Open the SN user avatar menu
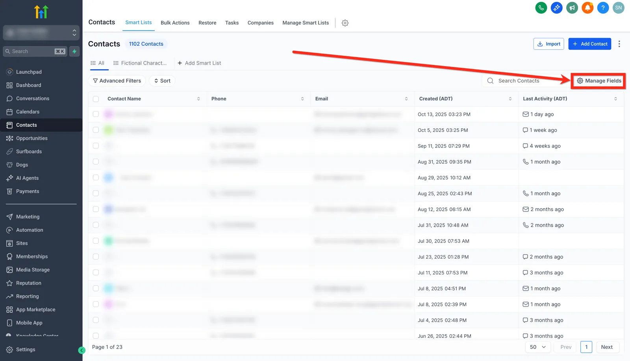Image resolution: width=630 pixels, height=361 pixels. [x=619, y=7]
